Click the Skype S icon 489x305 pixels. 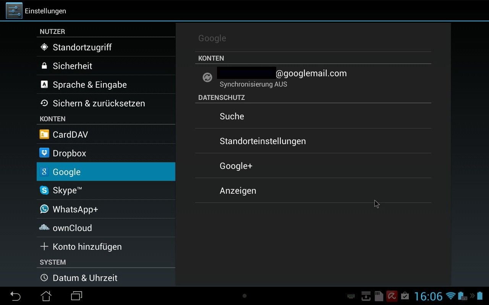click(44, 190)
